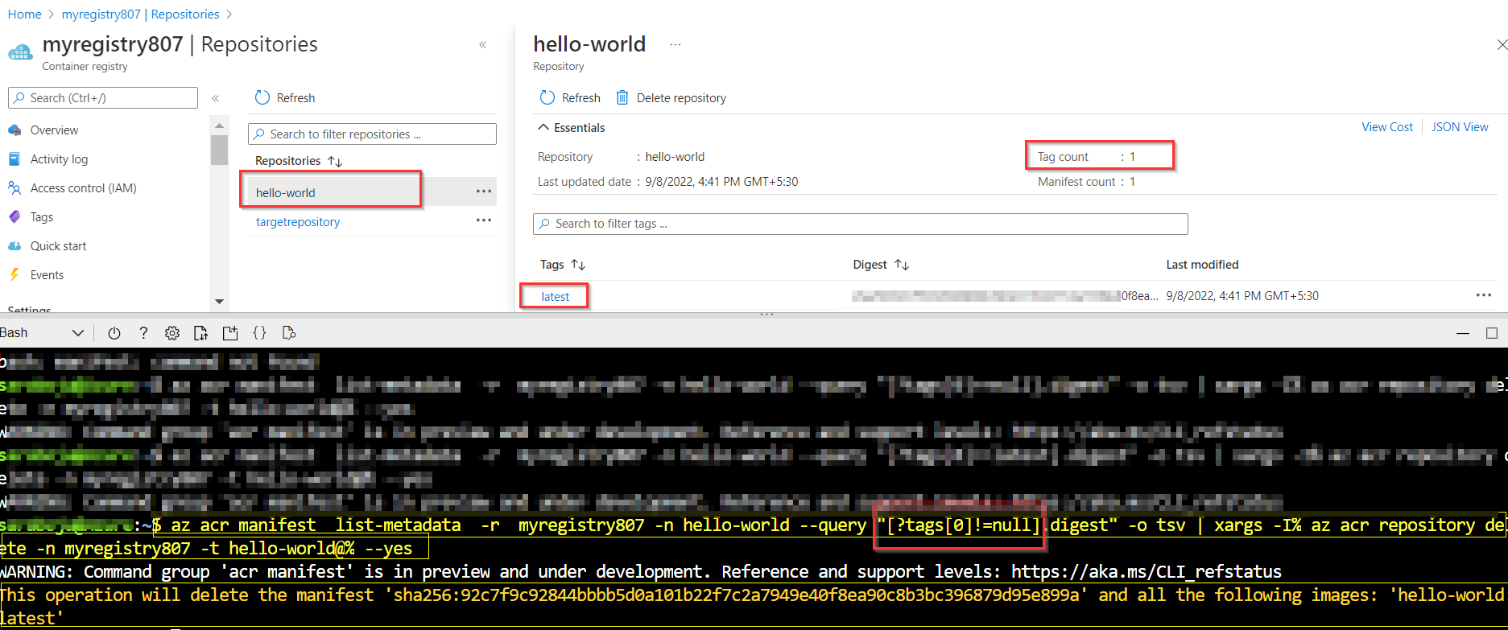Go to Home breadcrumb link
This screenshot has width=1508, height=630.
click(x=24, y=14)
